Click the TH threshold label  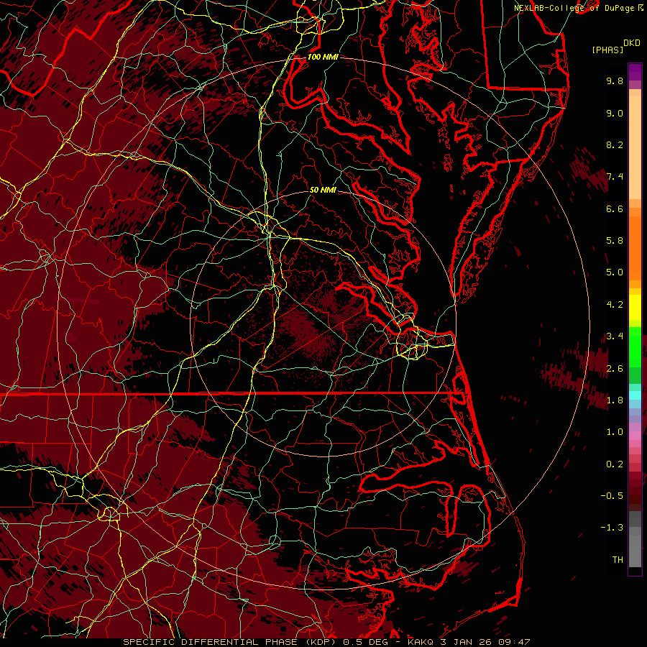click(618, 560)
